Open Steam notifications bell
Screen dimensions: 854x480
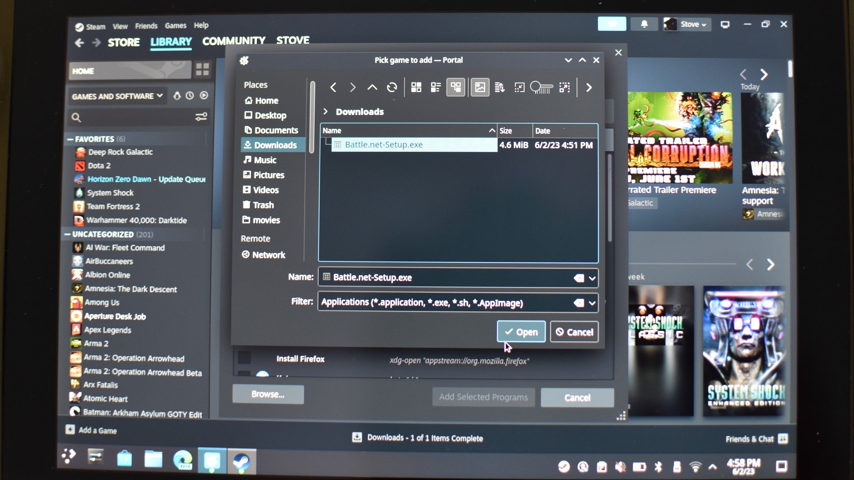pyautogui.click(x=644, y=24)
